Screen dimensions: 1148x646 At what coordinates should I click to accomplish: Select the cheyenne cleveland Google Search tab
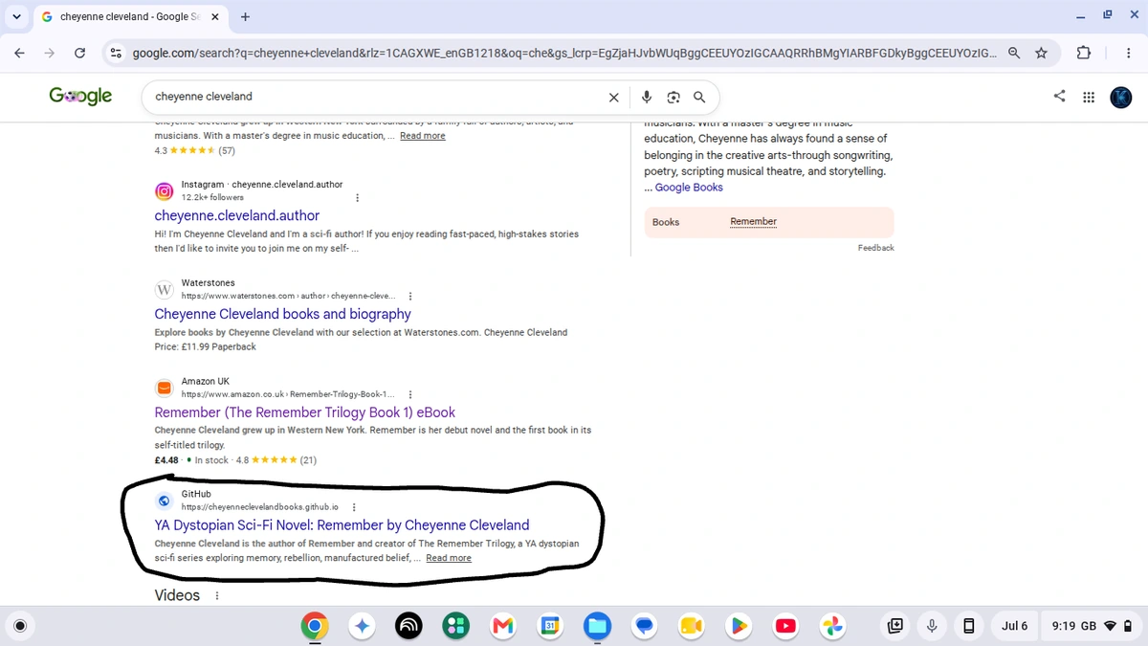(x=129, y=16)
